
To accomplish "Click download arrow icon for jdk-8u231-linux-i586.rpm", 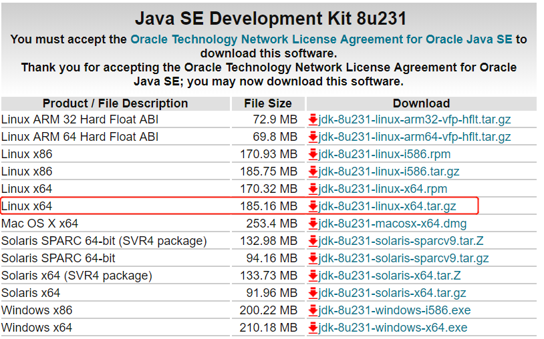I will 313,154.
